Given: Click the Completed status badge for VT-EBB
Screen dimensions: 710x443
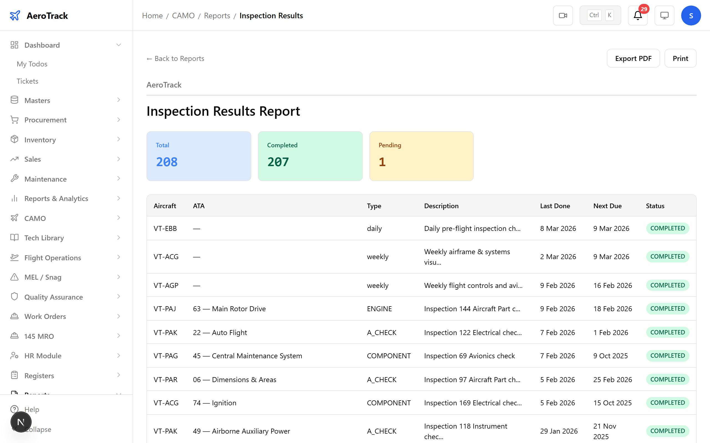Looking at the screenshot, I should 668,228.
